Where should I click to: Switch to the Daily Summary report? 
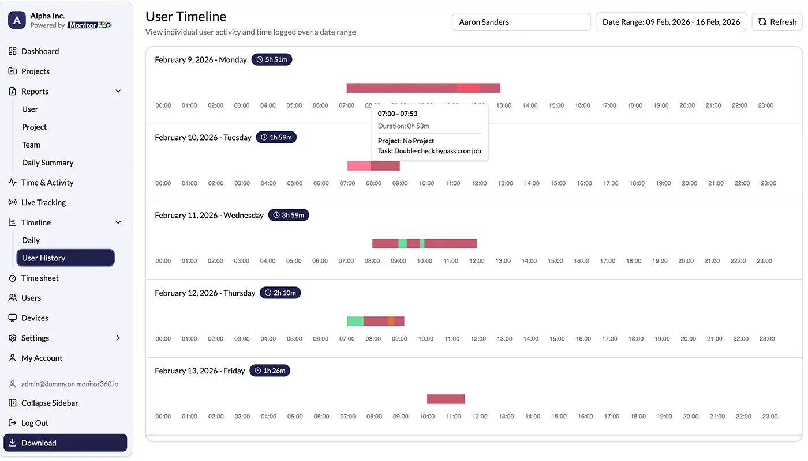[47, 162]
